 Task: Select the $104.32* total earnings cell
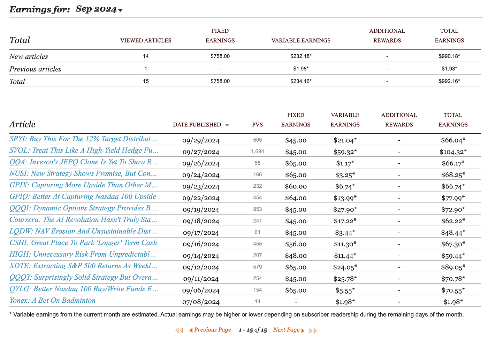click(x=453, y=152)
